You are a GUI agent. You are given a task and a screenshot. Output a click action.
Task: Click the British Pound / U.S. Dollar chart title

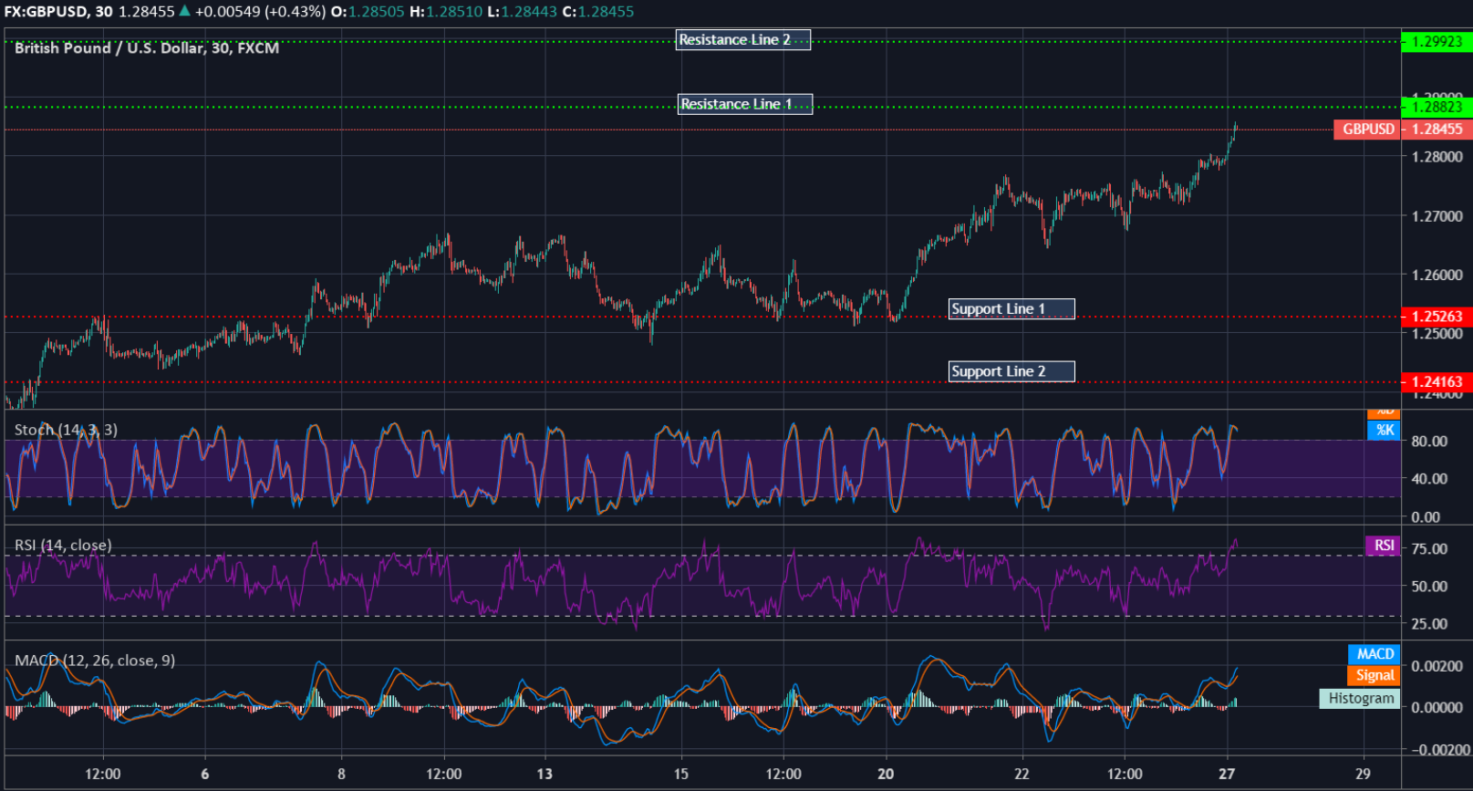147,48
